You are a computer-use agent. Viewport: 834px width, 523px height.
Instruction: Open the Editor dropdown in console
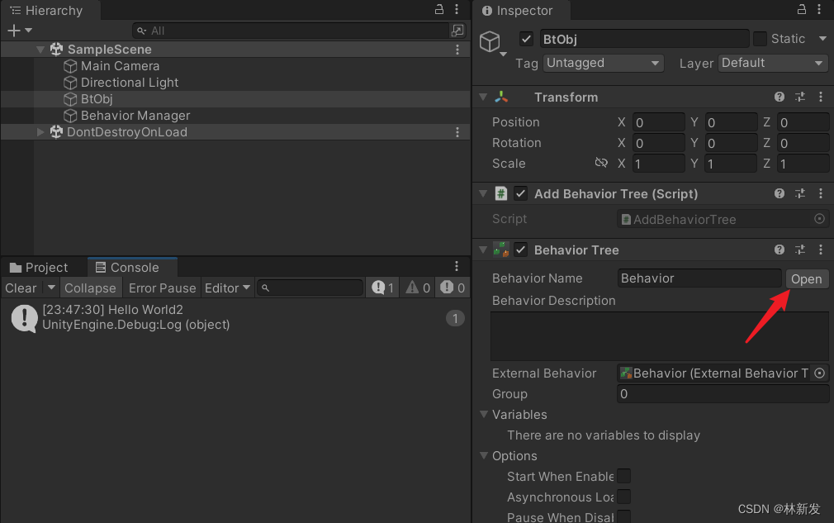click(228, 288)
